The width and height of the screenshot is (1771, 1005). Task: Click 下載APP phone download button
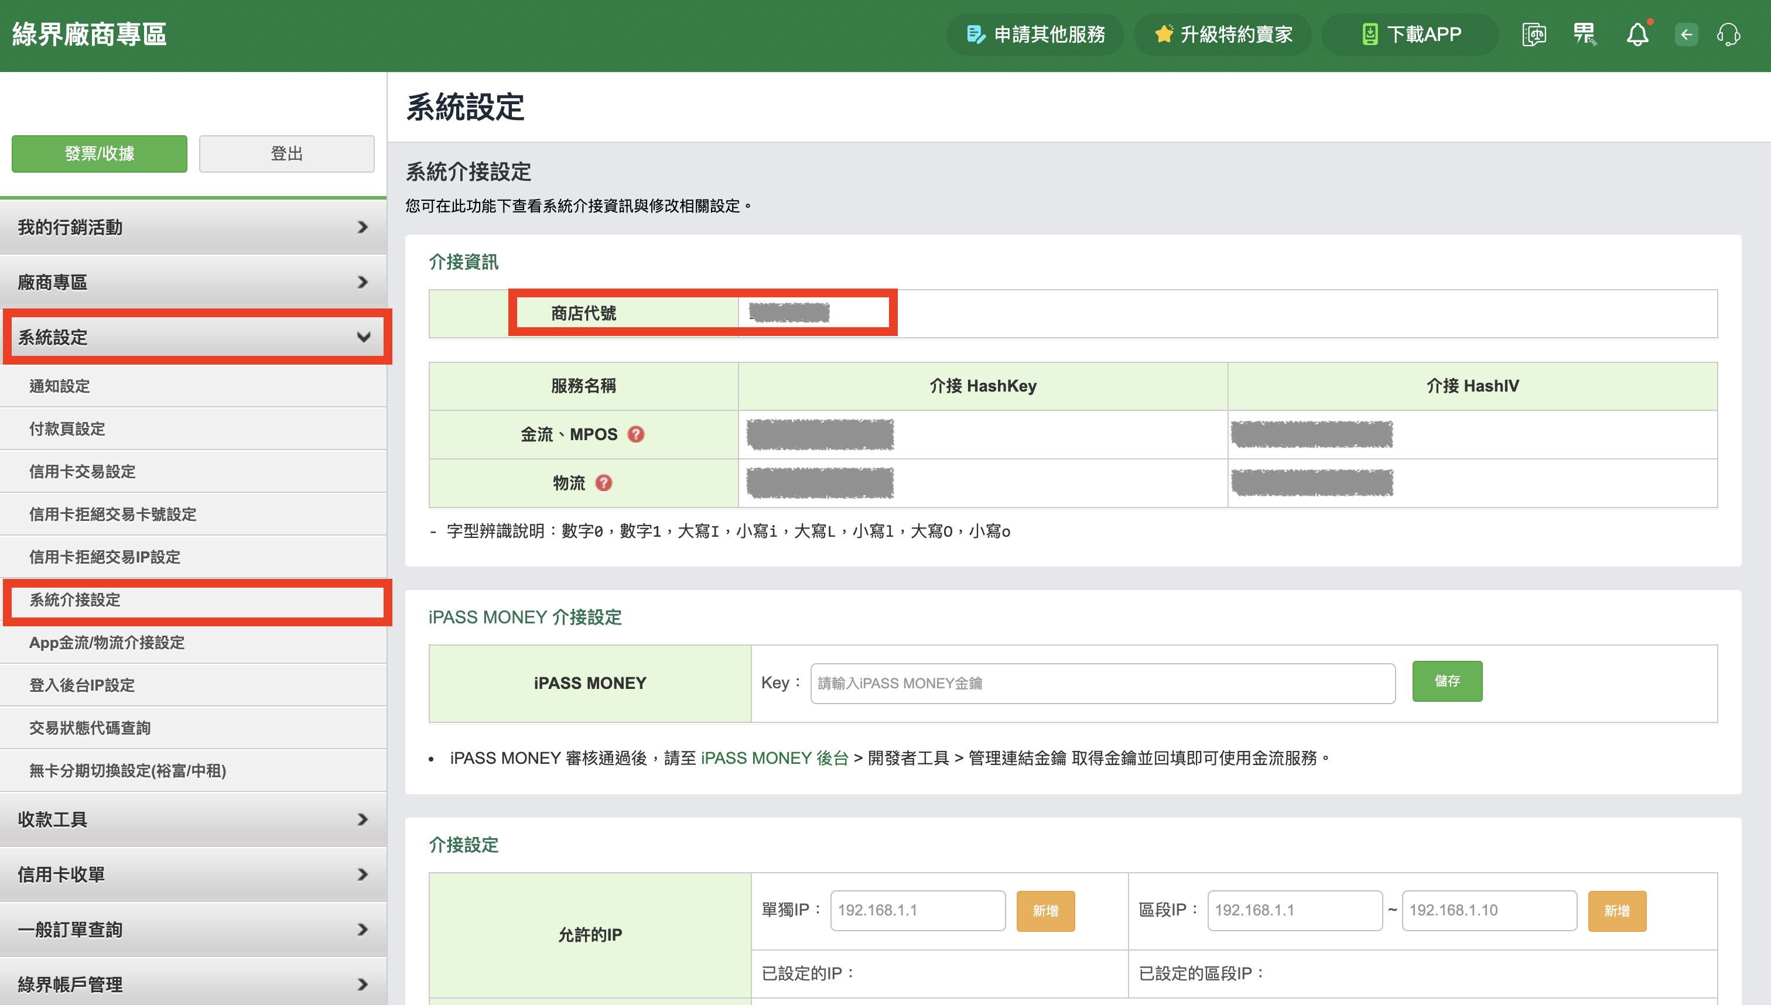pos(1411,35)
